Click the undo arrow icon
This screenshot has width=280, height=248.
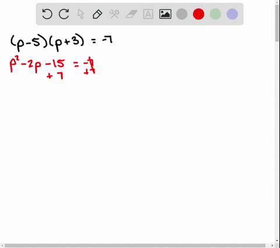[47, 14]
